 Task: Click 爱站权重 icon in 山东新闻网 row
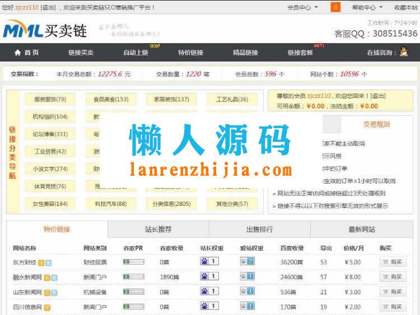click(x=247, y=291)
